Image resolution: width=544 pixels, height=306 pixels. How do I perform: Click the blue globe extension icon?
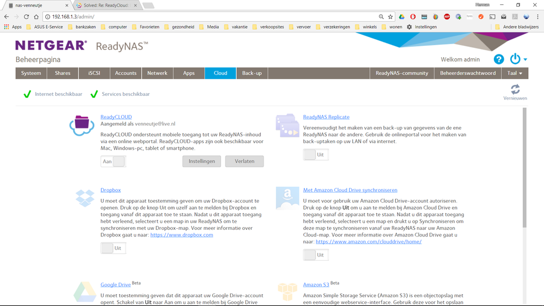(x=527, y=17)
